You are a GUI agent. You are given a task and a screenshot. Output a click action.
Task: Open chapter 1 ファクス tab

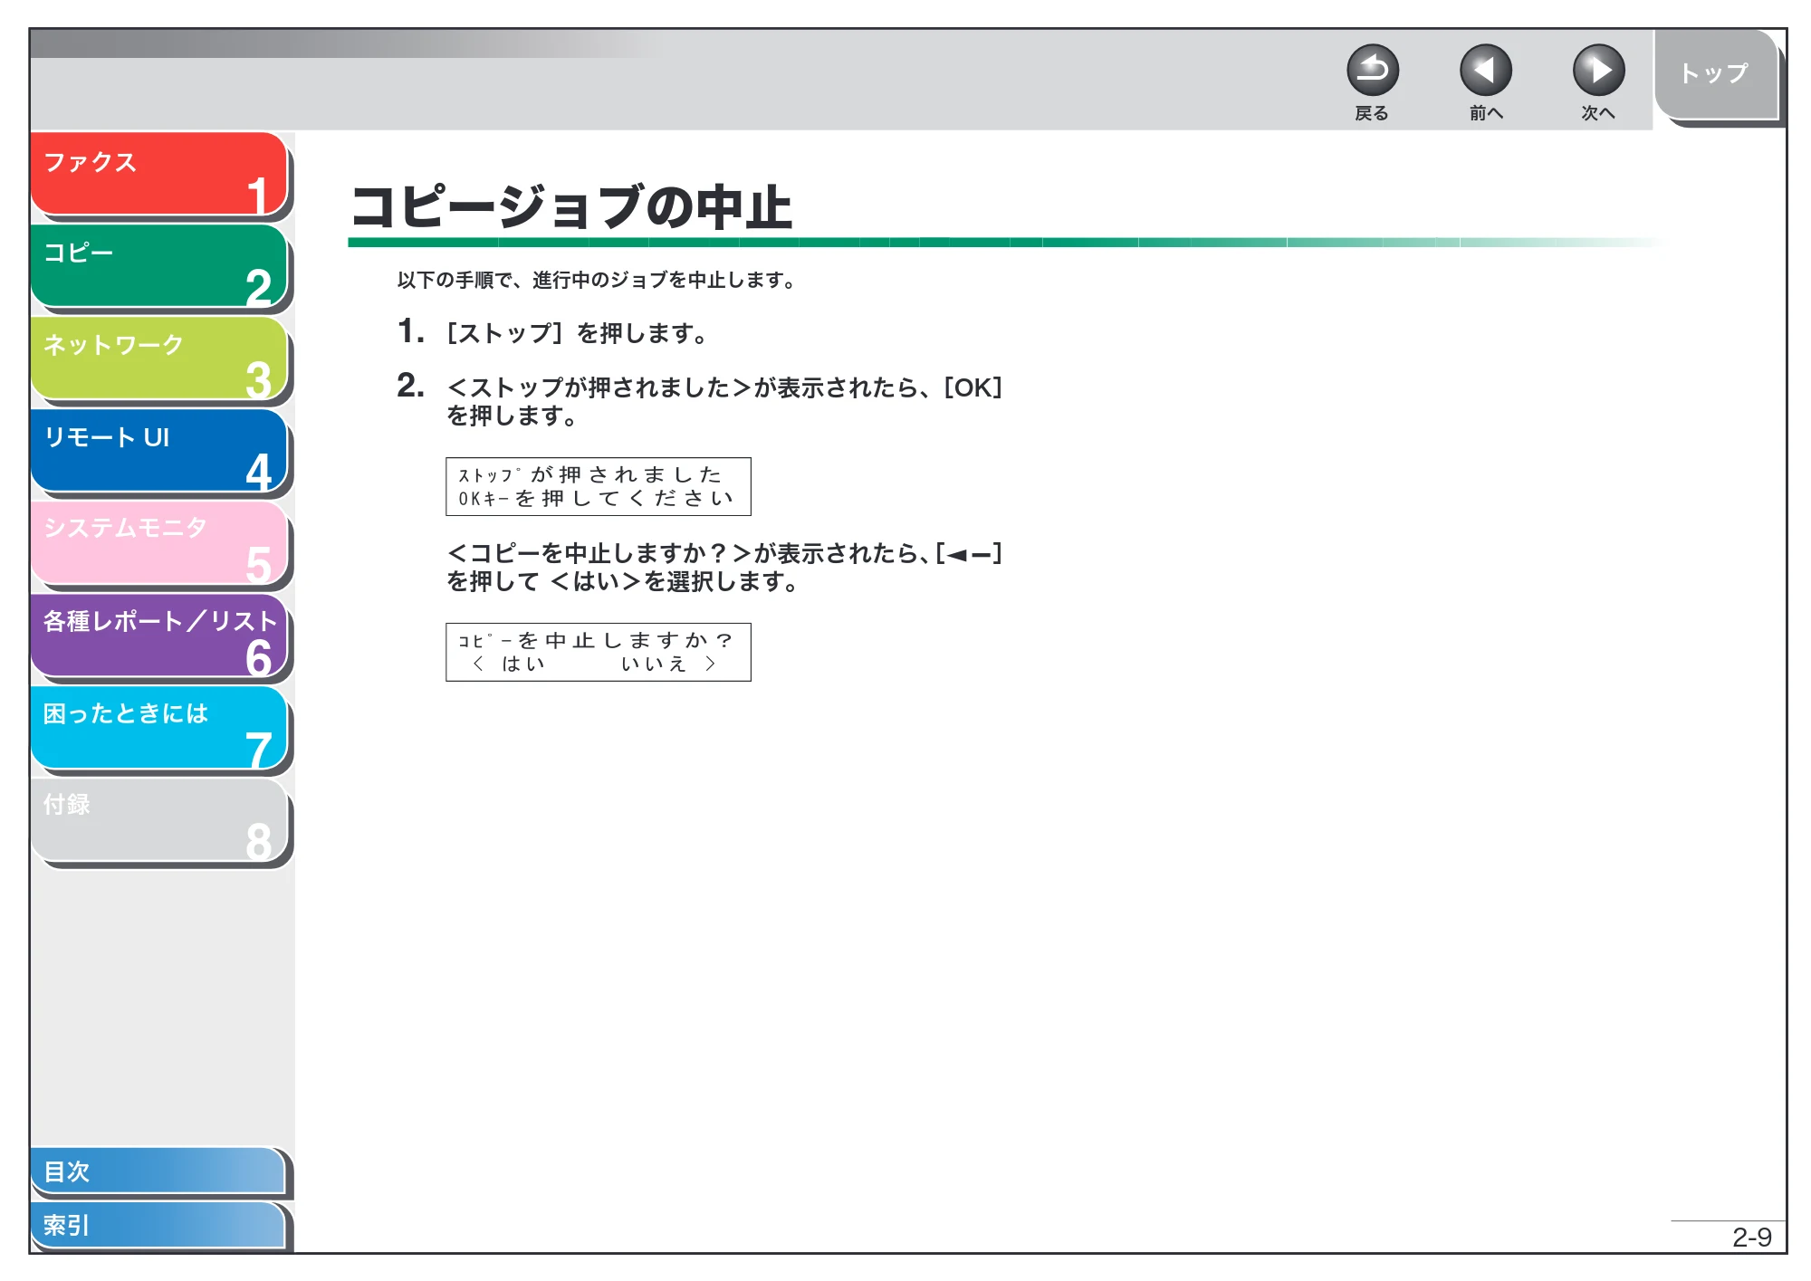pyautogui.click(x=158, y=174)
